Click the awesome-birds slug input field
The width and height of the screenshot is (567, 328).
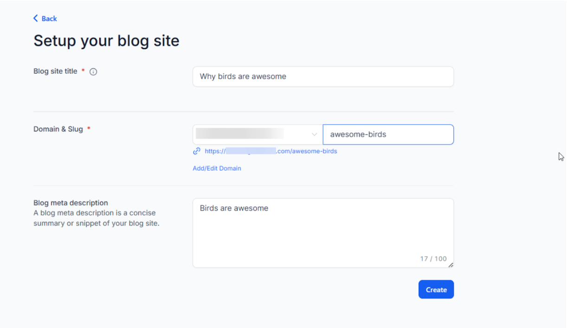tap(388, 135)
